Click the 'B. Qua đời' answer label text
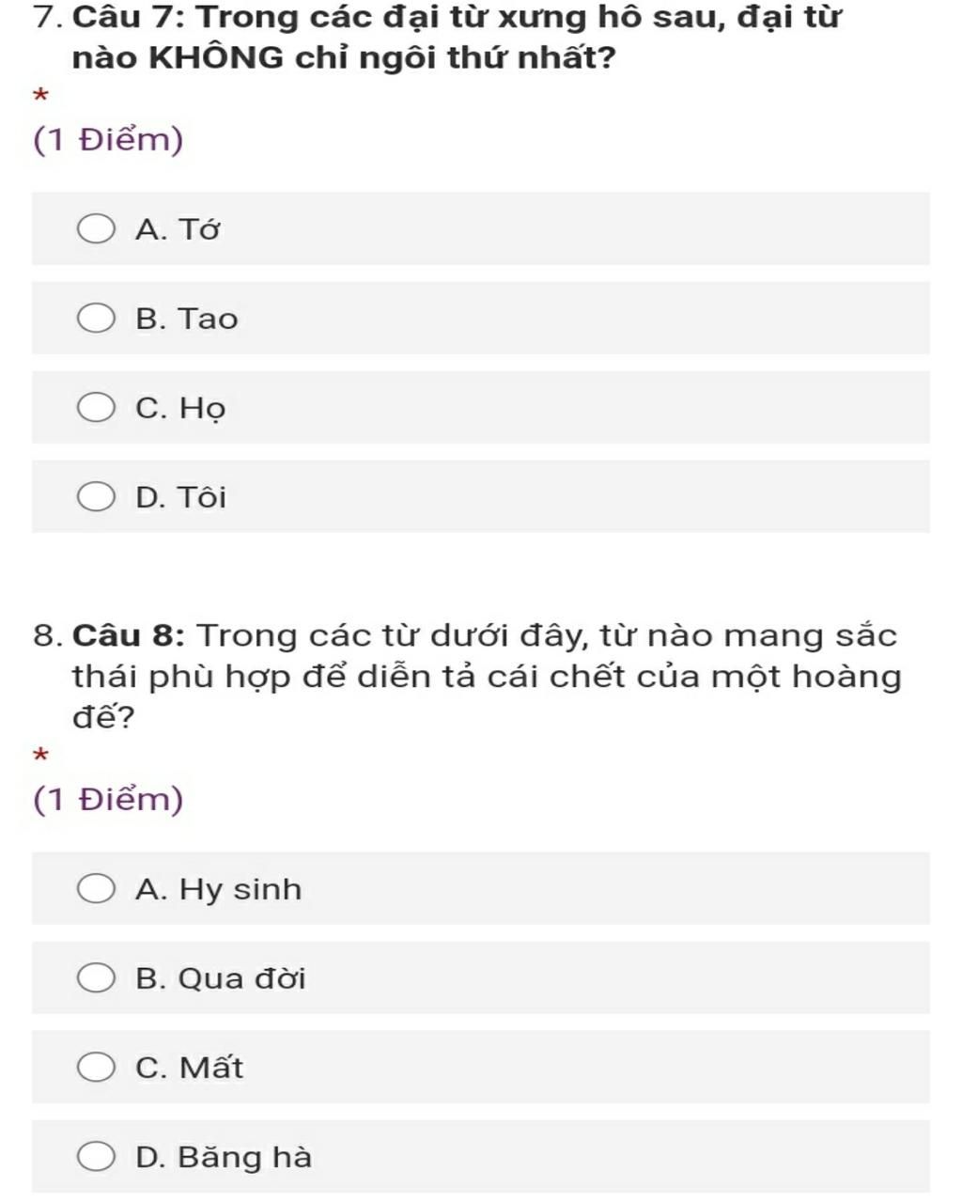962x1203 pixels. [x=220, y=978]
